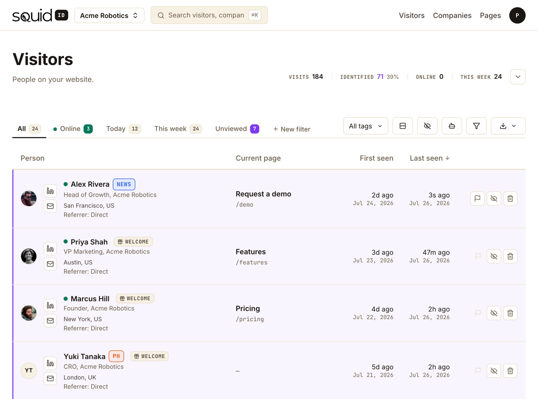Delete Priya Shah with trash icon
The image size is (538, 399).
510,256
